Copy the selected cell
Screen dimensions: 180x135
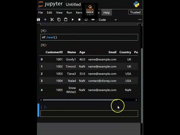tap(59, 20)
